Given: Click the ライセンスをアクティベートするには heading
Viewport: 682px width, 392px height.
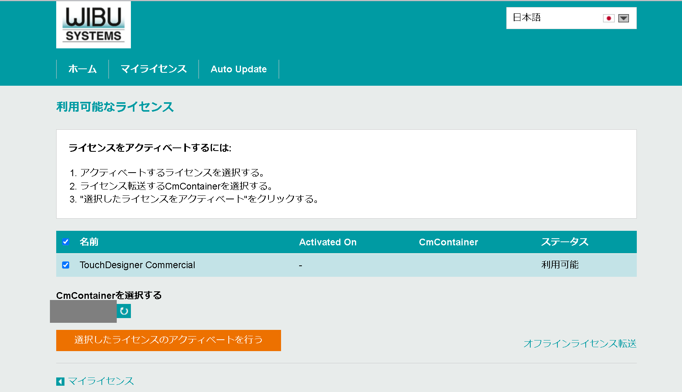Looking at the screenshot, I should point(150,148).
